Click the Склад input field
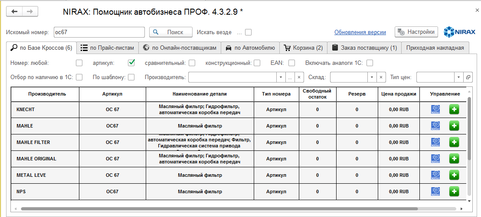Screen dimensions: 481x217 coord(349,77)
